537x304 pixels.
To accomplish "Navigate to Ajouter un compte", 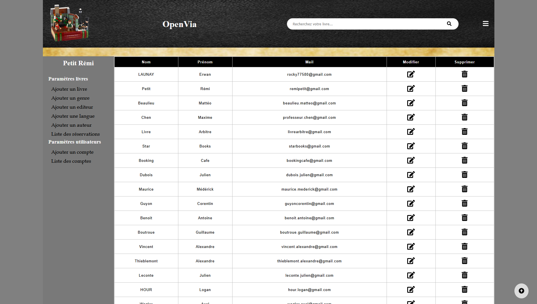I will tap(72, 152).
